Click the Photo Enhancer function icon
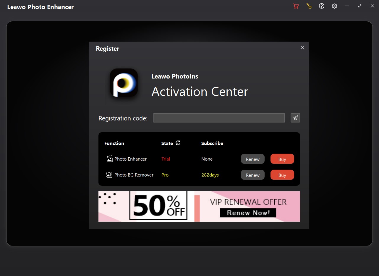379x276 pixels. [109, 159]
